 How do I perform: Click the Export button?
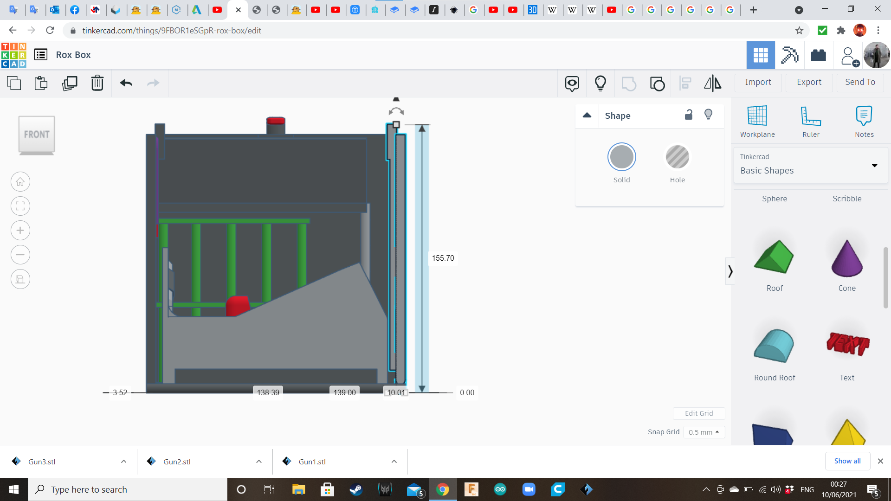pyautogui.click(x=809, y=82)
